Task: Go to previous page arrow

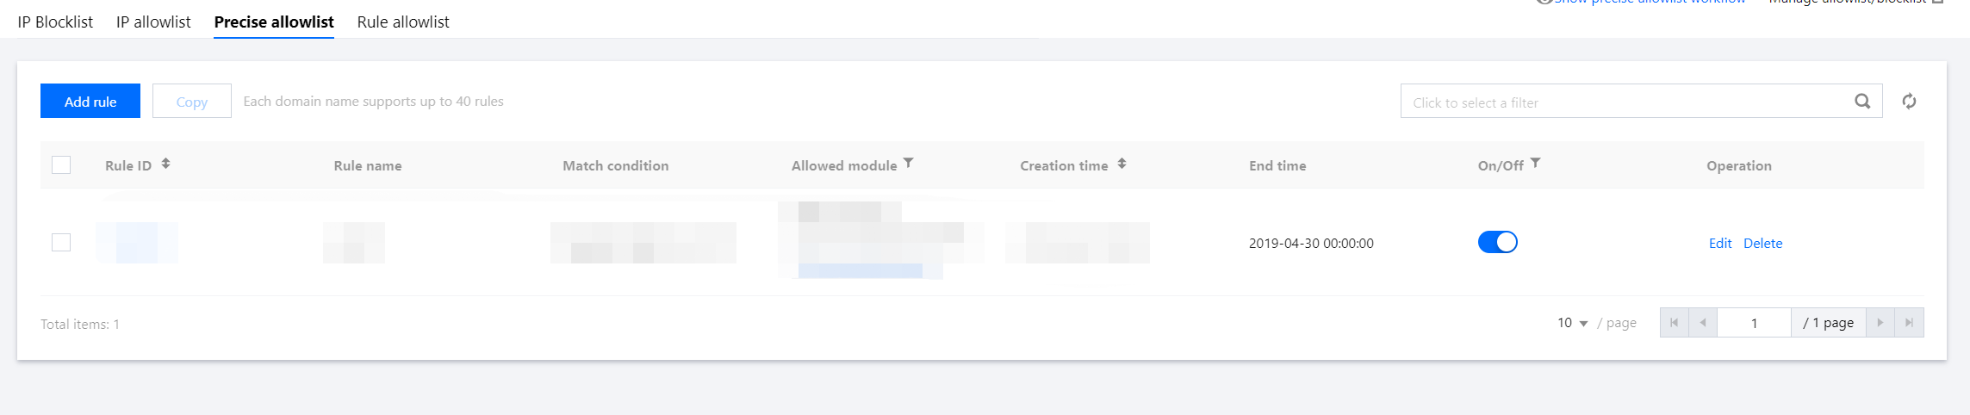Action: pyautogui.click(x=1703, y=323)
